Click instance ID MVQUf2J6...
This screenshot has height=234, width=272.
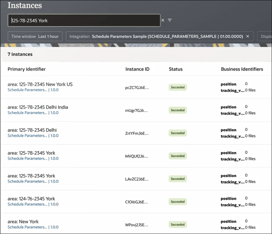pyautogui.click(x=136, y=156)
